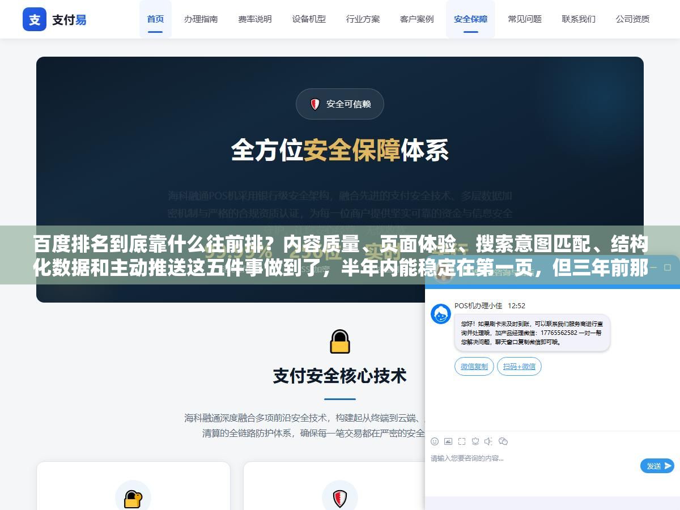Click the POS机办理小佳 agent avatar
680x510 pixels.
coord(441,314)
